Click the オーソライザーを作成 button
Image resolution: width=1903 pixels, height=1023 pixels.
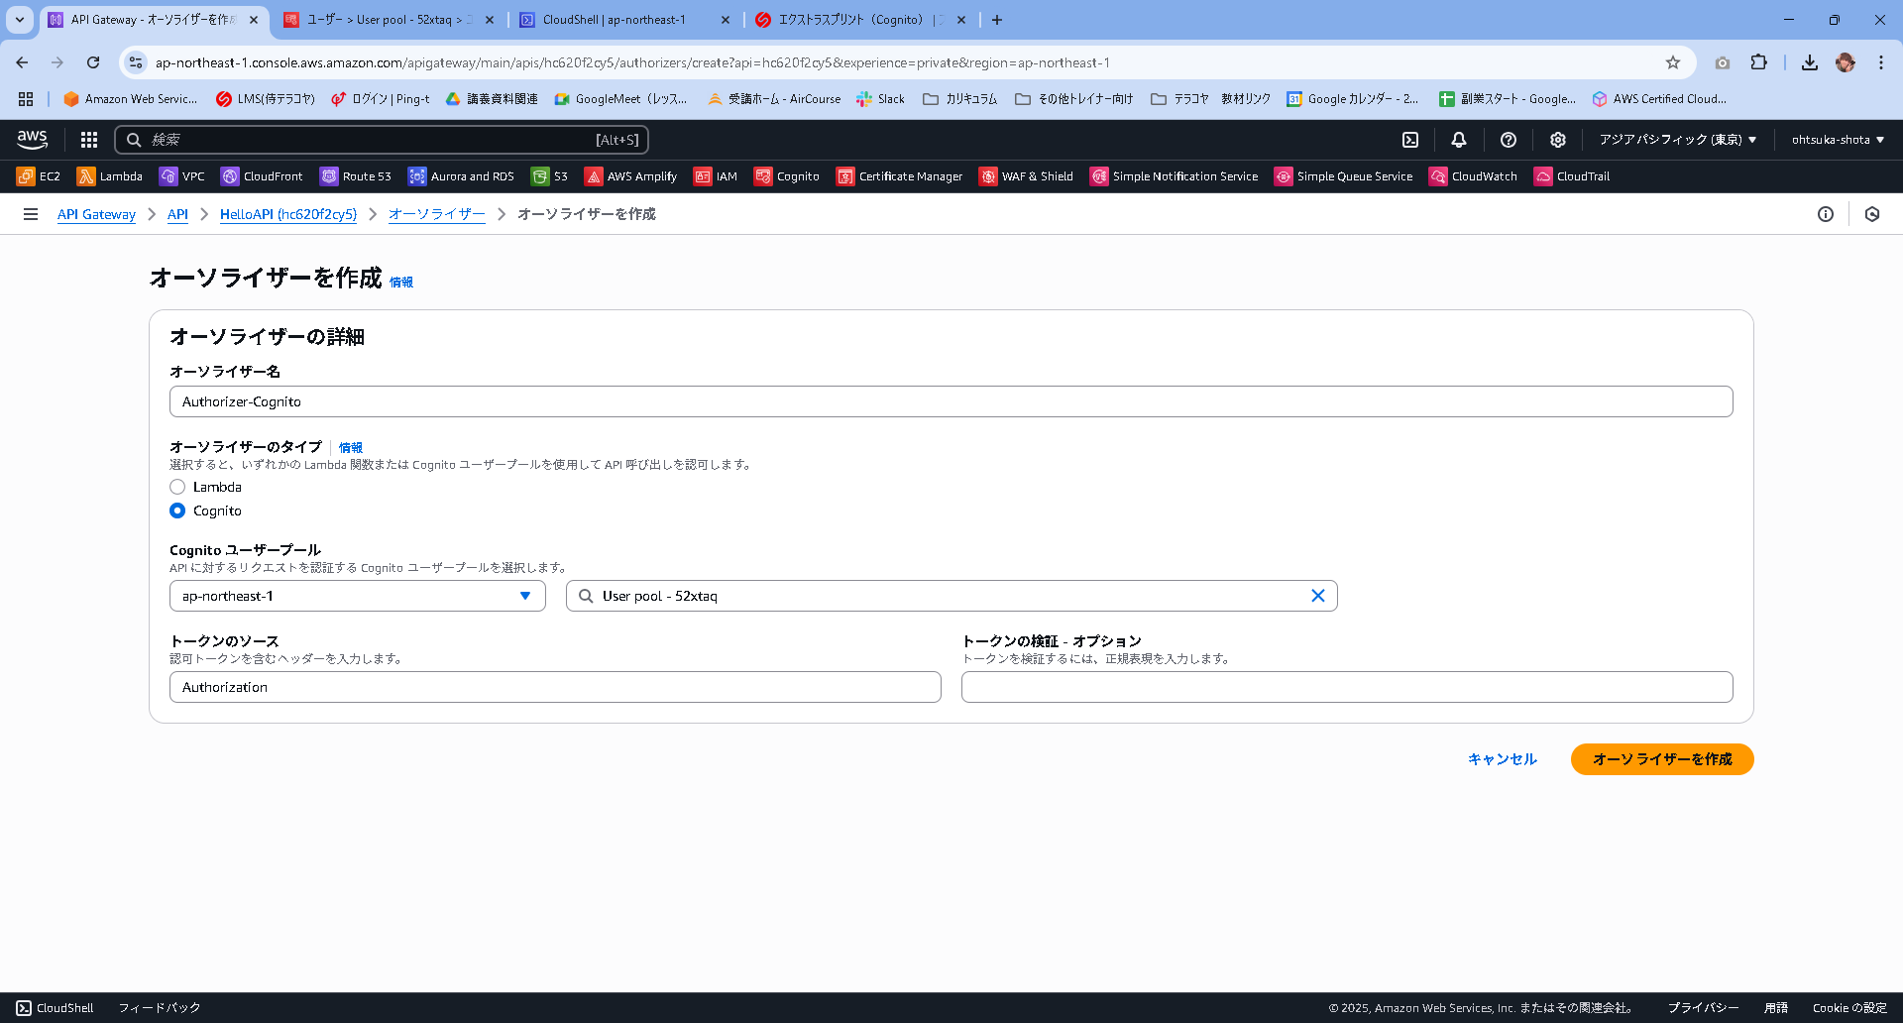[1661, 759]
